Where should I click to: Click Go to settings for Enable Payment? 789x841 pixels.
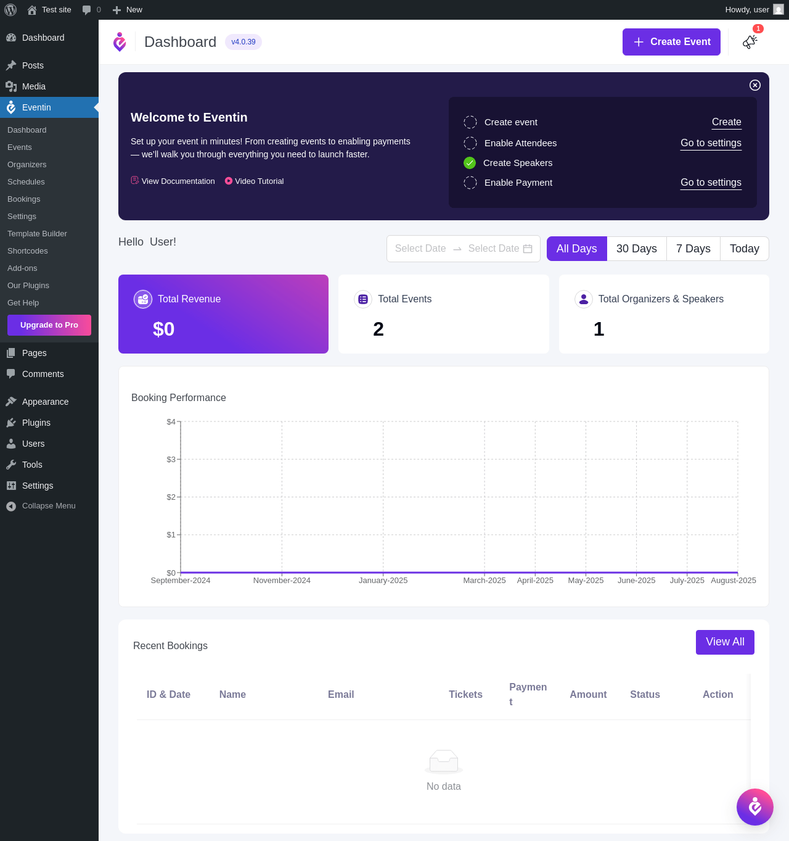[711, 183]
